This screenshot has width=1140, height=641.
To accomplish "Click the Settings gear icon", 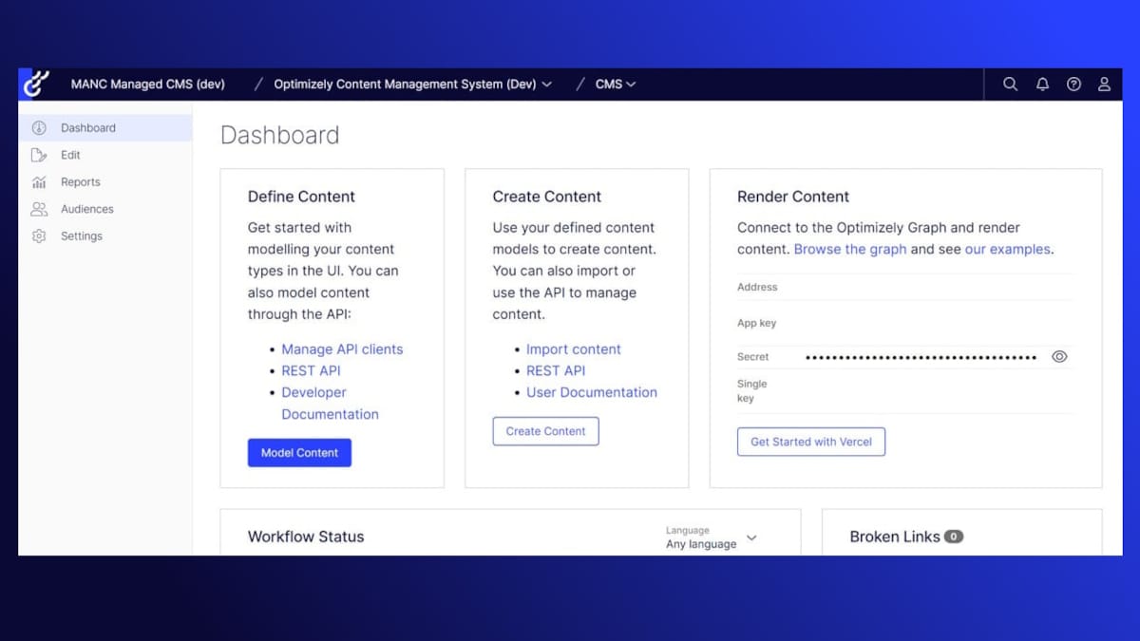I will pos(39,236).
